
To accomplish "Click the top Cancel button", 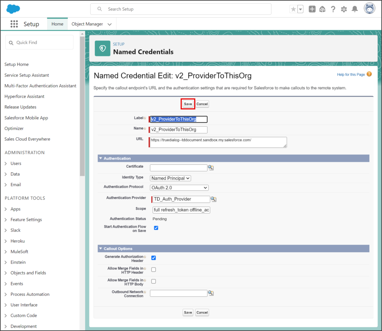I will (202, 104).
